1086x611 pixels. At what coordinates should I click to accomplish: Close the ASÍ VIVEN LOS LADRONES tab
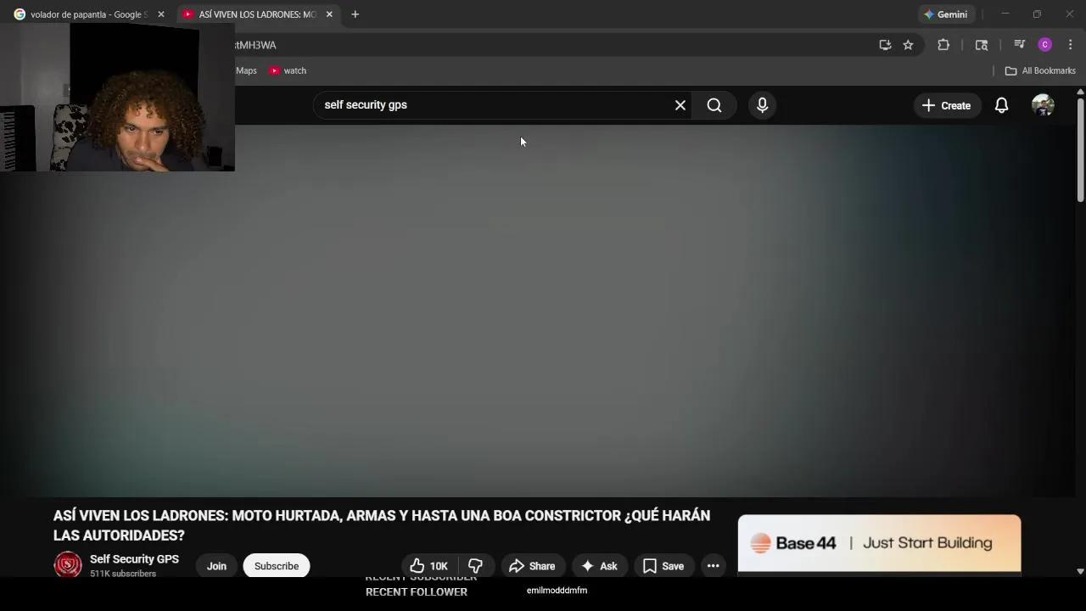pyautogui.click(x=329, y=14)
